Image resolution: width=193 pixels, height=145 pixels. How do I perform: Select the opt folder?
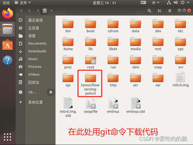[180, 44]
